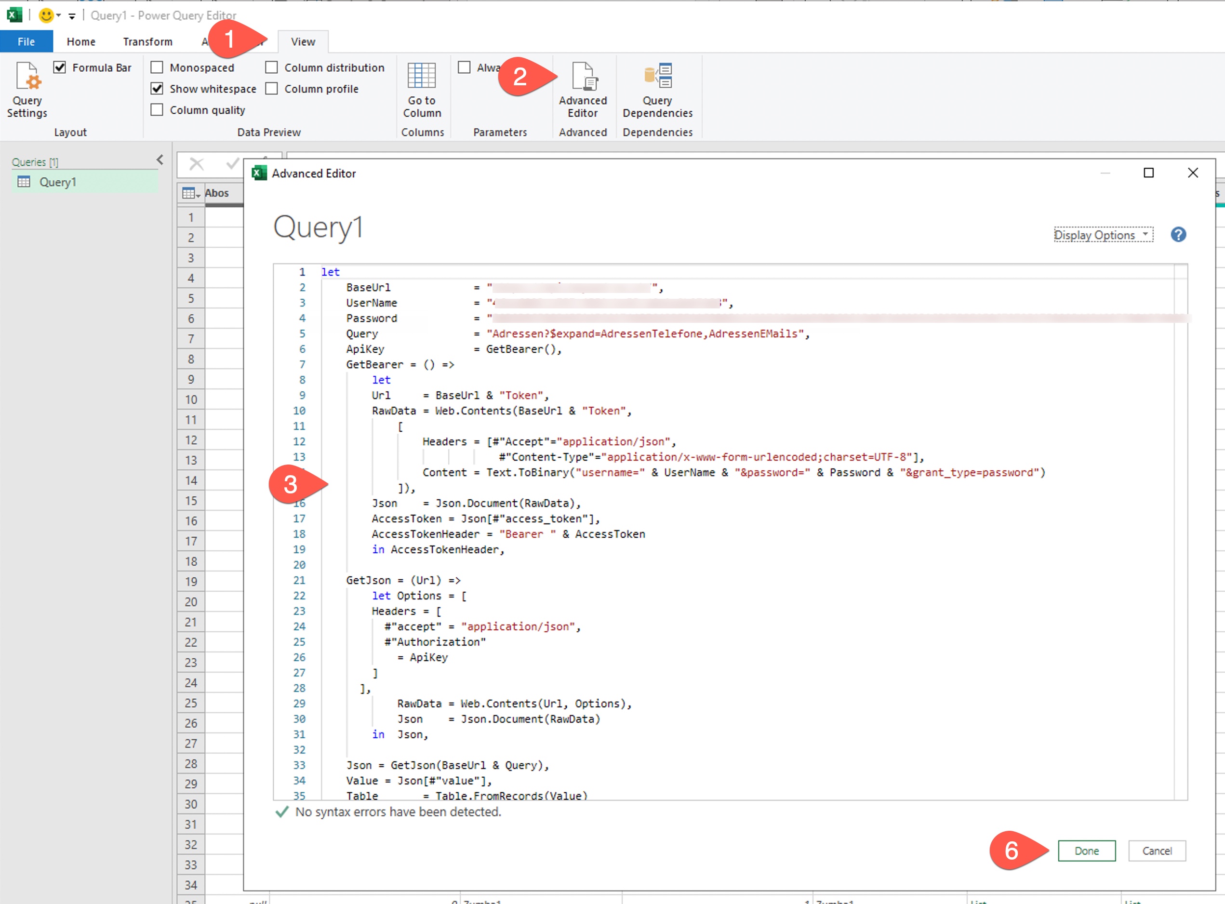
Task: Commit the formula with the checkmark icon
Action: click(231, 164)
